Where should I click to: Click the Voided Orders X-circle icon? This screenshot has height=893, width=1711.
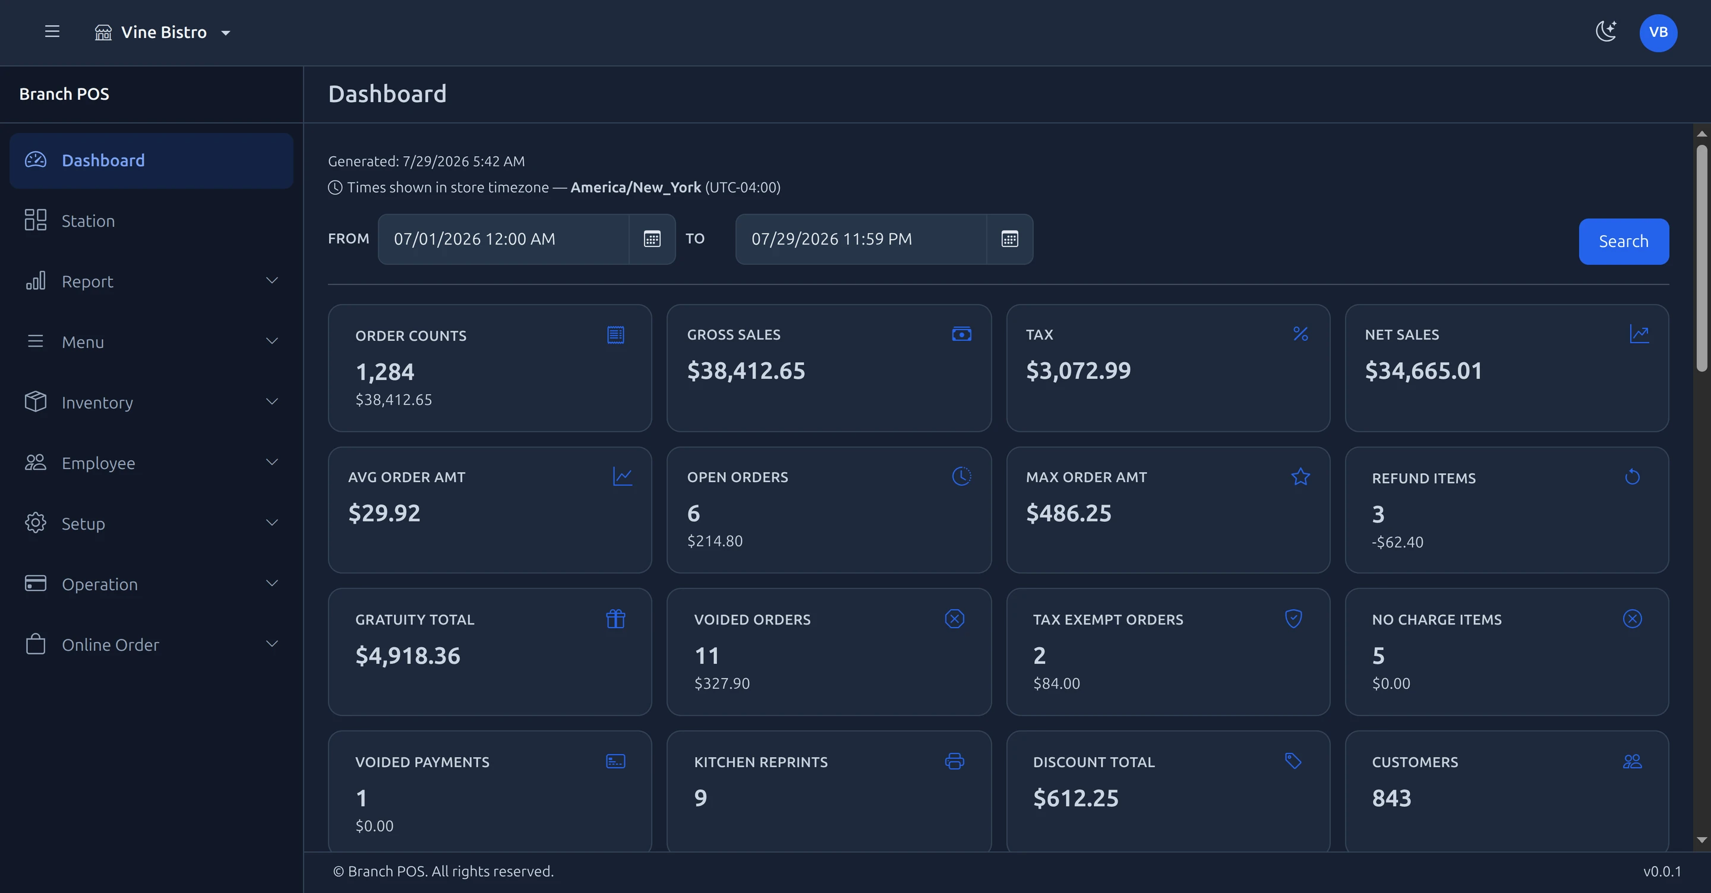pyautogui.click(x=955, y=619)
